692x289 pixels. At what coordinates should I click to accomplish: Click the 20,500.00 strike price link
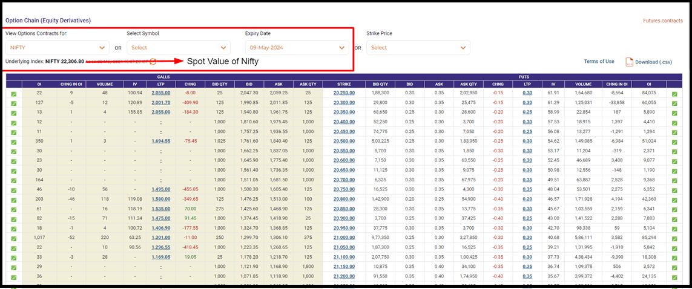coord(343,141)
